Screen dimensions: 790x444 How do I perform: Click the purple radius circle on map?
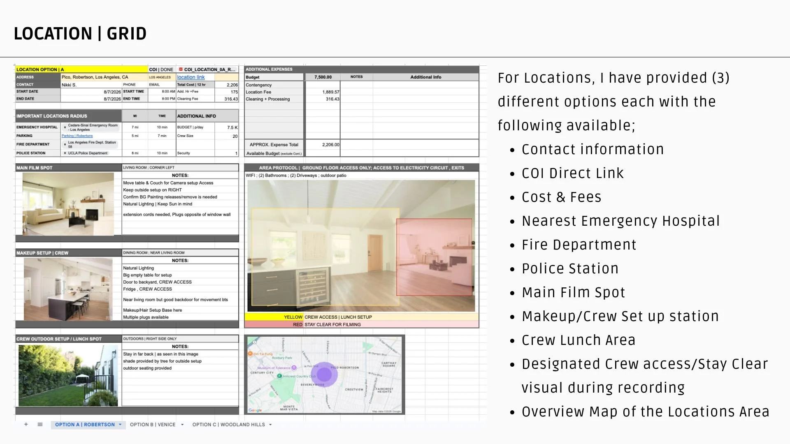pos(324,374)
